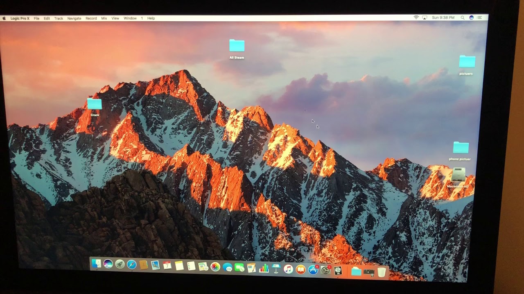Launch Siri from the Dock
This screenshot has height=294, width=524.
click(x=108, y=264)
